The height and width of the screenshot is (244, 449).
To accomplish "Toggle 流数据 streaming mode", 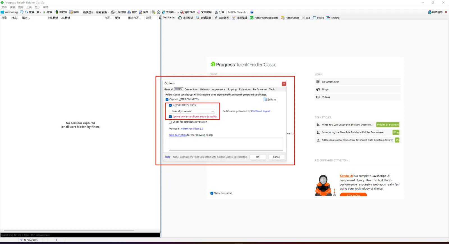I will [x=61, y=12].
